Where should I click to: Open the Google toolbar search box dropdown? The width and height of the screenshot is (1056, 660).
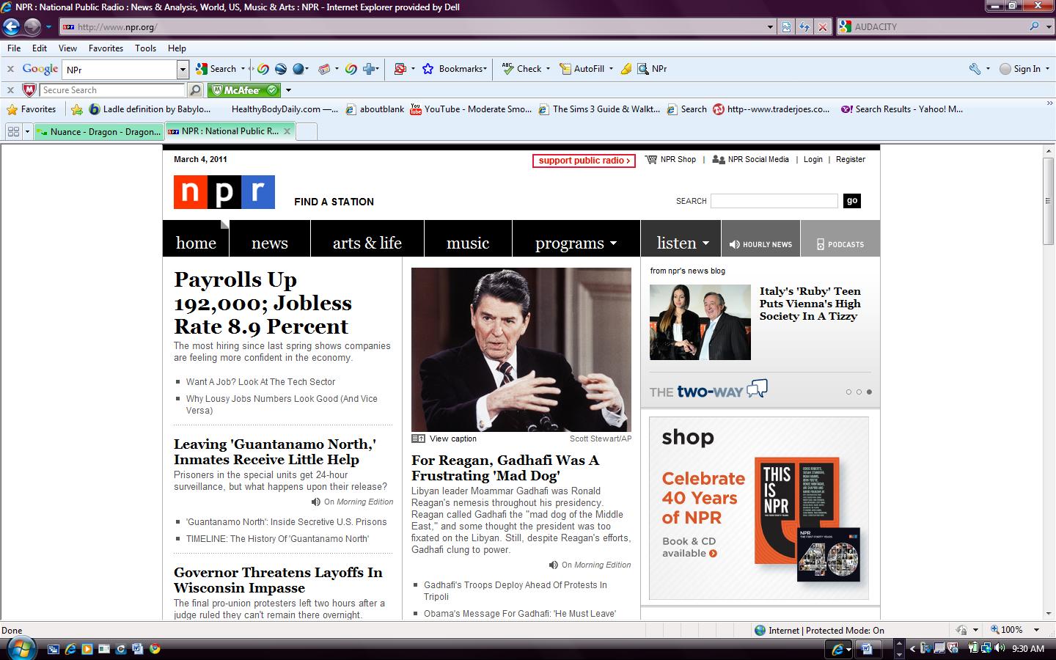point(183,70)
